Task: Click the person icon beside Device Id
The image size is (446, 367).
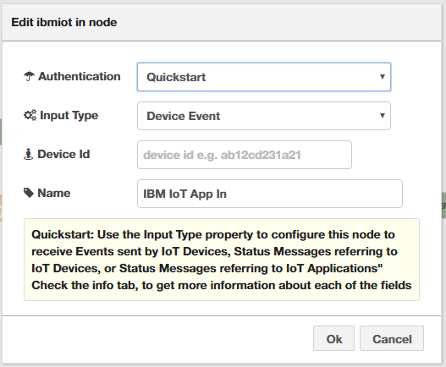Action: pyautogui.click(x=28, y=154)
